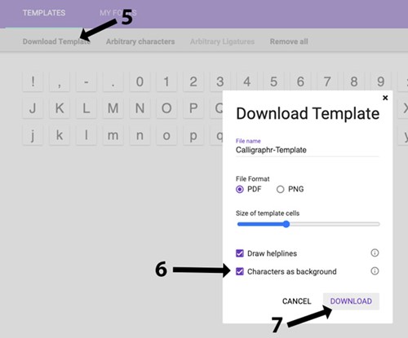Click the File name input field

tap(308, 150)
